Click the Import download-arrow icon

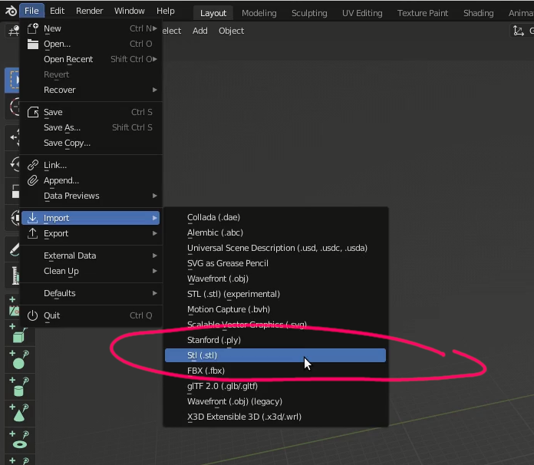(x=33, y=218)
